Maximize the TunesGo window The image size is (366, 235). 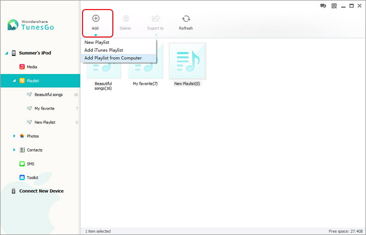pos(351,6)
